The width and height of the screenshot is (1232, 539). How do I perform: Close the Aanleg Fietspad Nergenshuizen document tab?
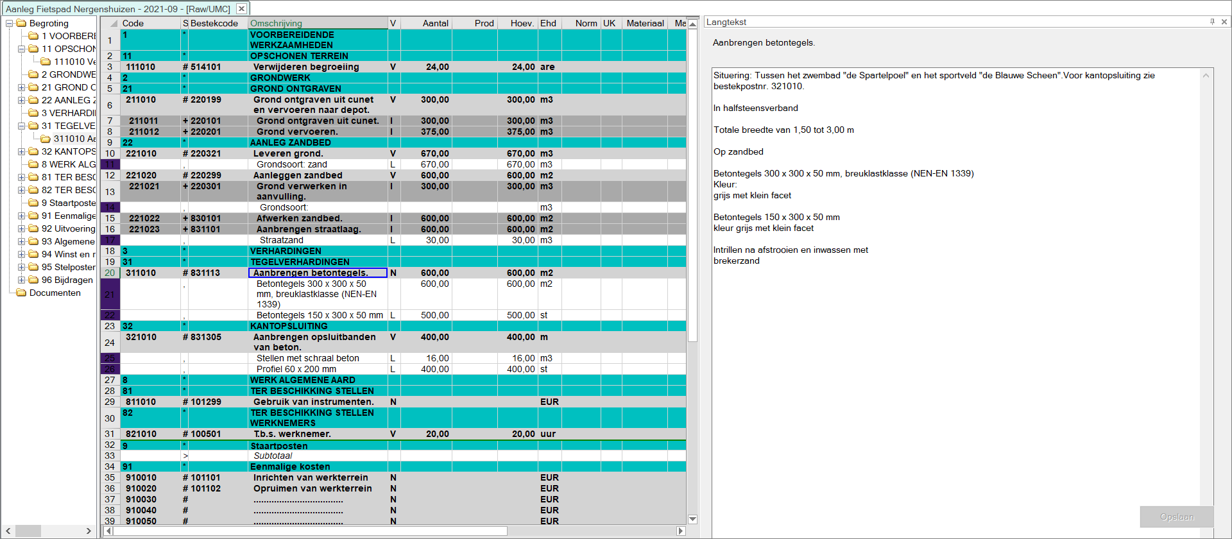click(241, 9)
